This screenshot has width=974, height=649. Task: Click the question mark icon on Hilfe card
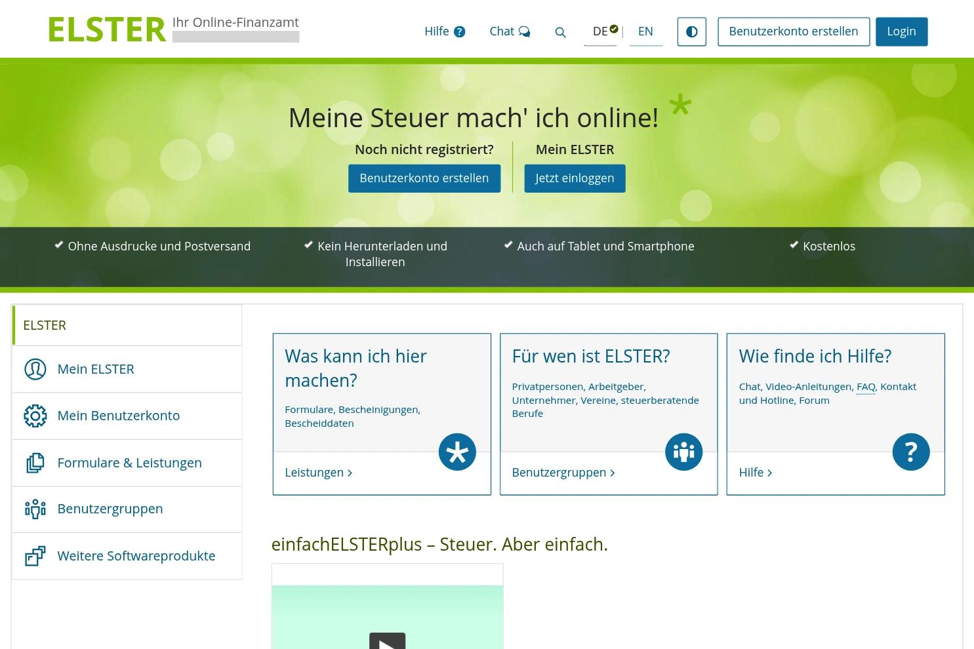pyautogui.click(x=911, y=452)
